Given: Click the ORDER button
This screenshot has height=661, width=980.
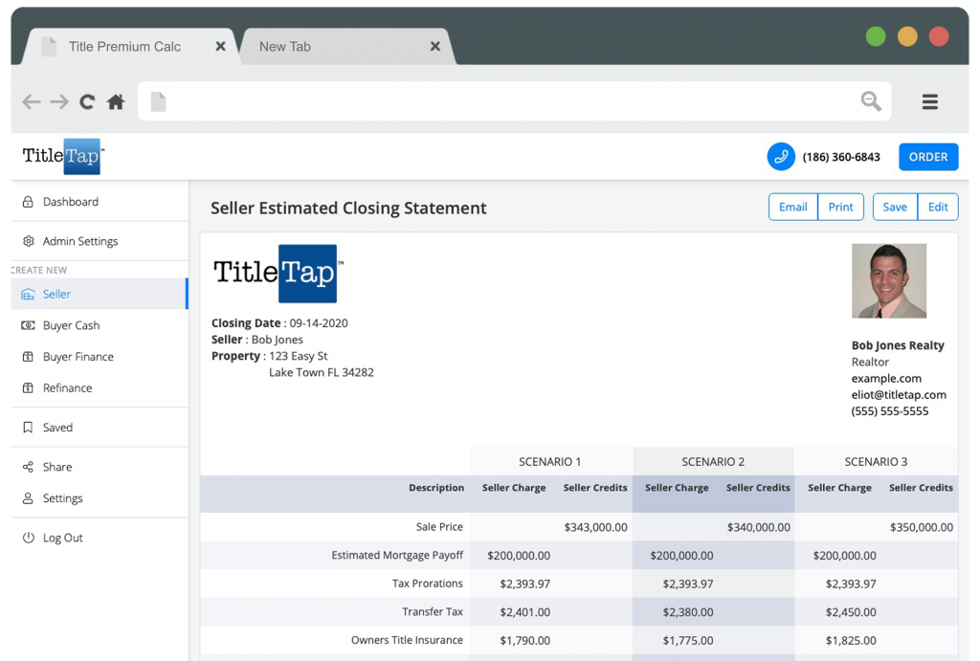Looking at the screenshot, I should tap(927, 156).
